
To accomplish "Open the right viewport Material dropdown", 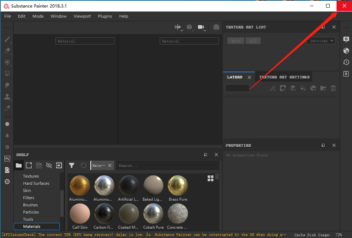I will click(189, 41).
